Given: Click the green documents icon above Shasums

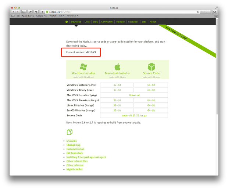Looking at the screenshot, I should 70,132.
